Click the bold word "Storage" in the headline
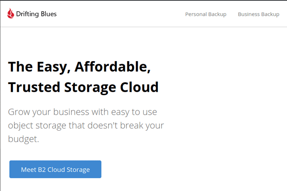The height and width of the screenshot is (191, 287). (x=90, y=88)
